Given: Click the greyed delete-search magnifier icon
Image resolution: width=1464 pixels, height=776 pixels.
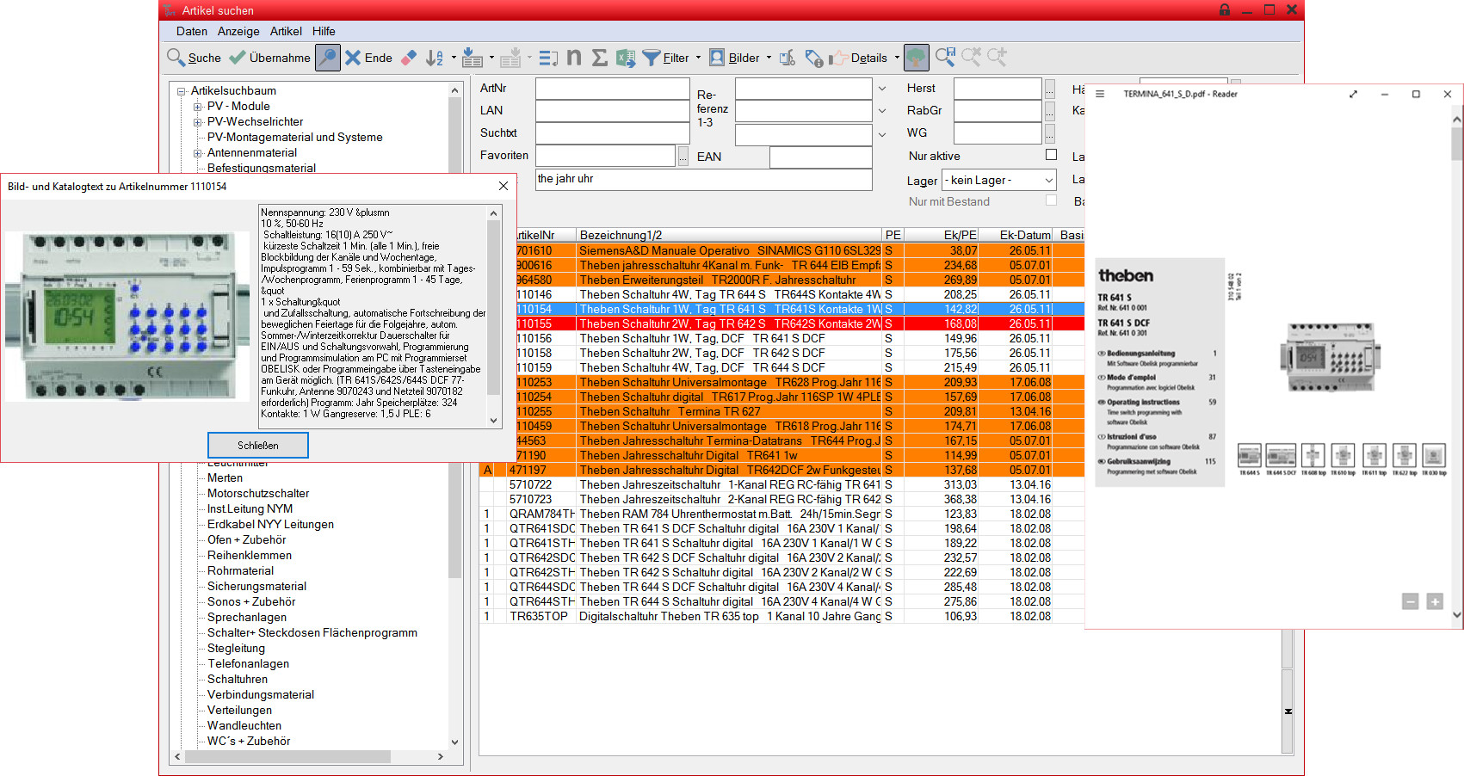Looking at the screenshot, I should click(x=971, y=58).
